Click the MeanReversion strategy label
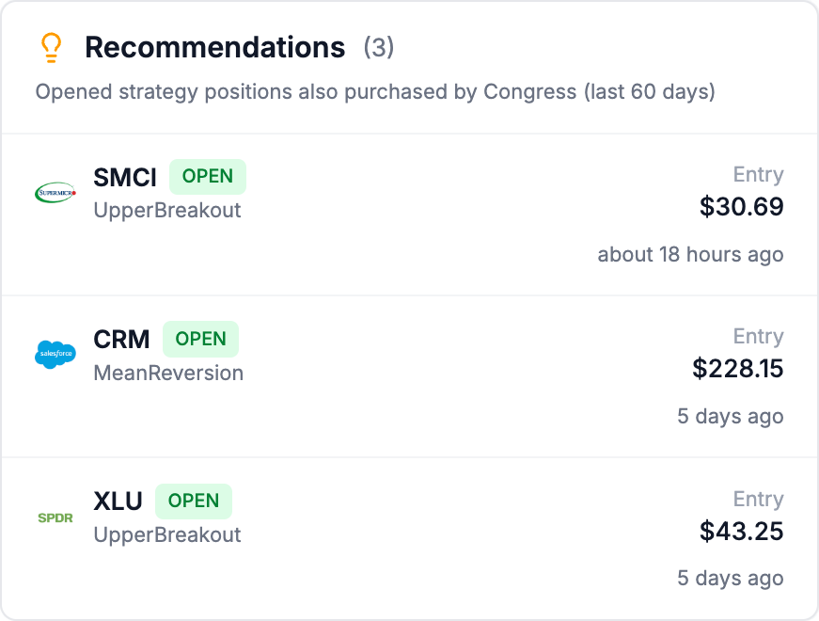 coord(168,373)
